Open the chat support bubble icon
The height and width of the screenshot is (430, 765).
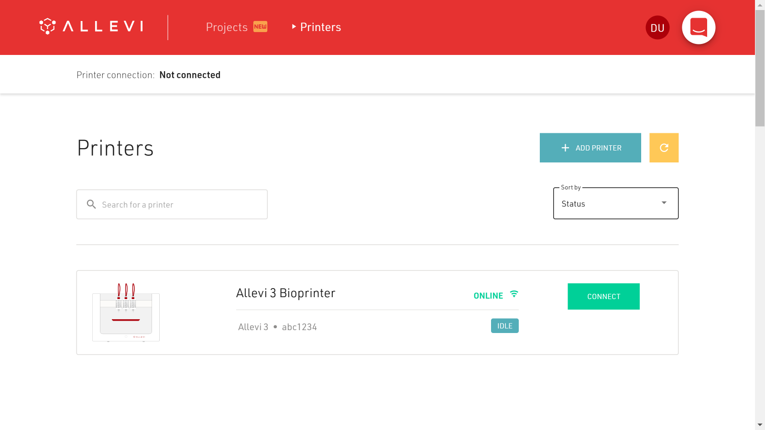699,27
